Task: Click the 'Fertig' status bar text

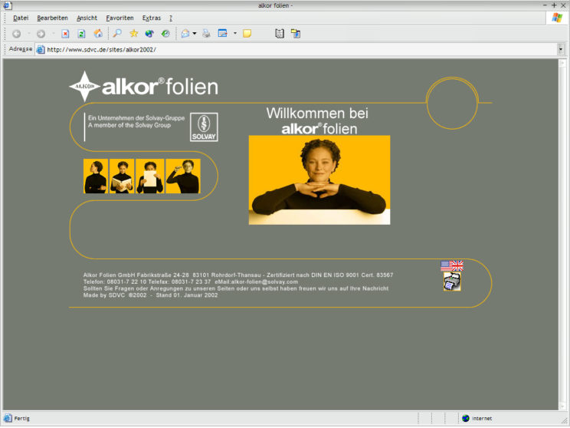Action: [x=21, y=419]
